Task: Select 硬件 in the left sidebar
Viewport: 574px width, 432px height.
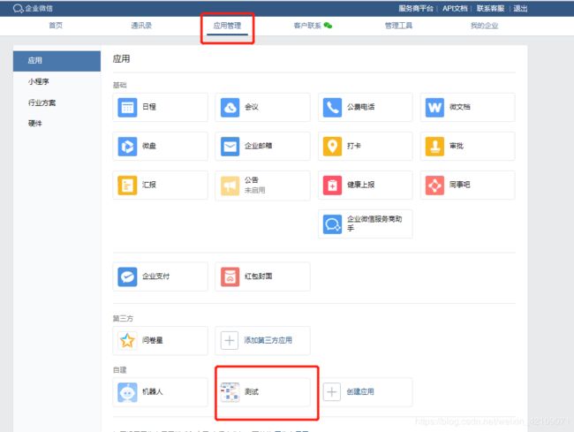Action: click(x=34, y=124)
